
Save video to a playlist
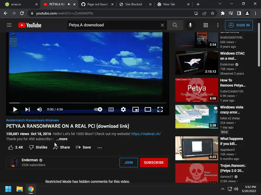tap(83, 147)
